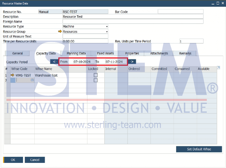Open the Manual numbering series dropdown
This screenshot has height=168, width=226.
[x=50, y=12]
